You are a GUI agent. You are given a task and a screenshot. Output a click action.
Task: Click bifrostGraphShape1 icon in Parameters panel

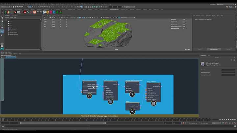[x=203, y=64]
